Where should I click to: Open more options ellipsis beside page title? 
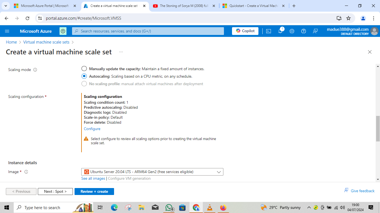(x=121, y=52)
